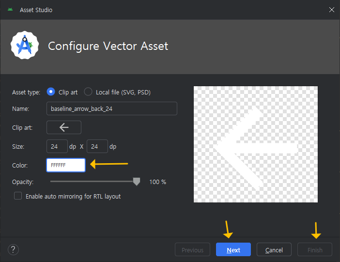Click the Color field FFFFFF

66,165
